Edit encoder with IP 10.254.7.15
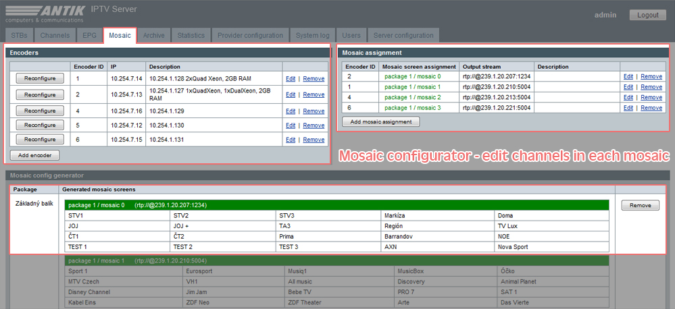This screenshot has width=675, height=309. (x=291, y=140)
